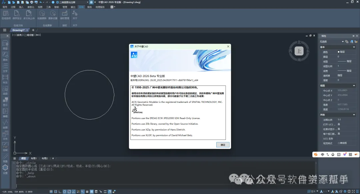Open the hamburger menu beside Drawing1 tab
Image resolution: width=360 pixels, height=194 pixels.
point(5,30)
